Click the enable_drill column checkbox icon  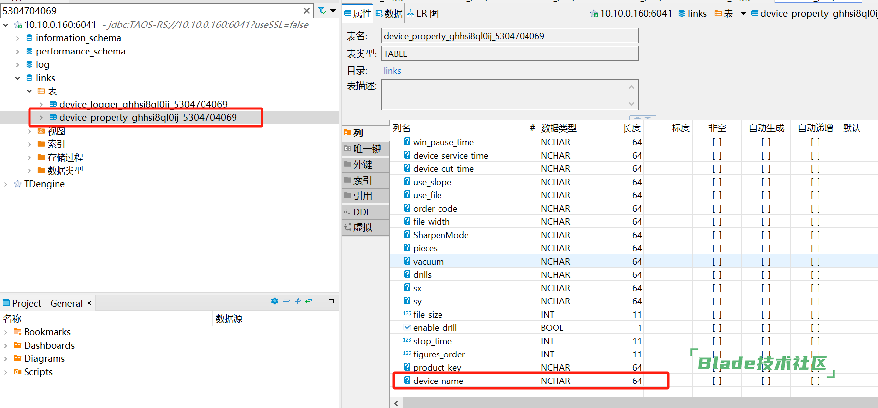407,327
